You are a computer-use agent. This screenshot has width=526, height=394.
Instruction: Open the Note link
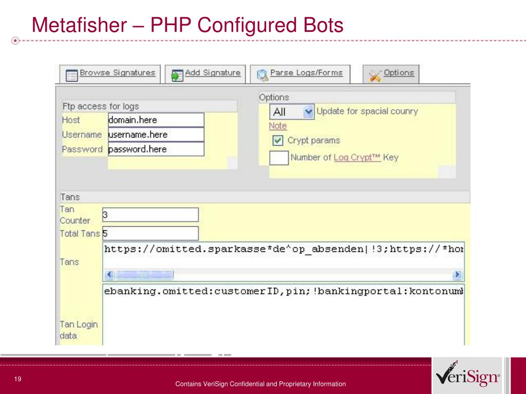pos(278,126)
